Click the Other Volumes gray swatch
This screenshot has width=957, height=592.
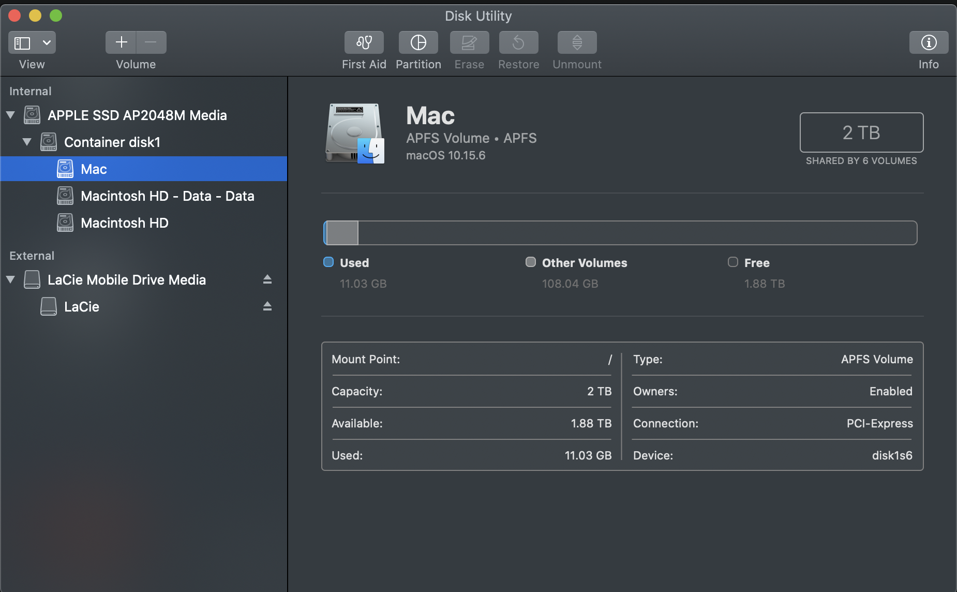click(531, 262)
